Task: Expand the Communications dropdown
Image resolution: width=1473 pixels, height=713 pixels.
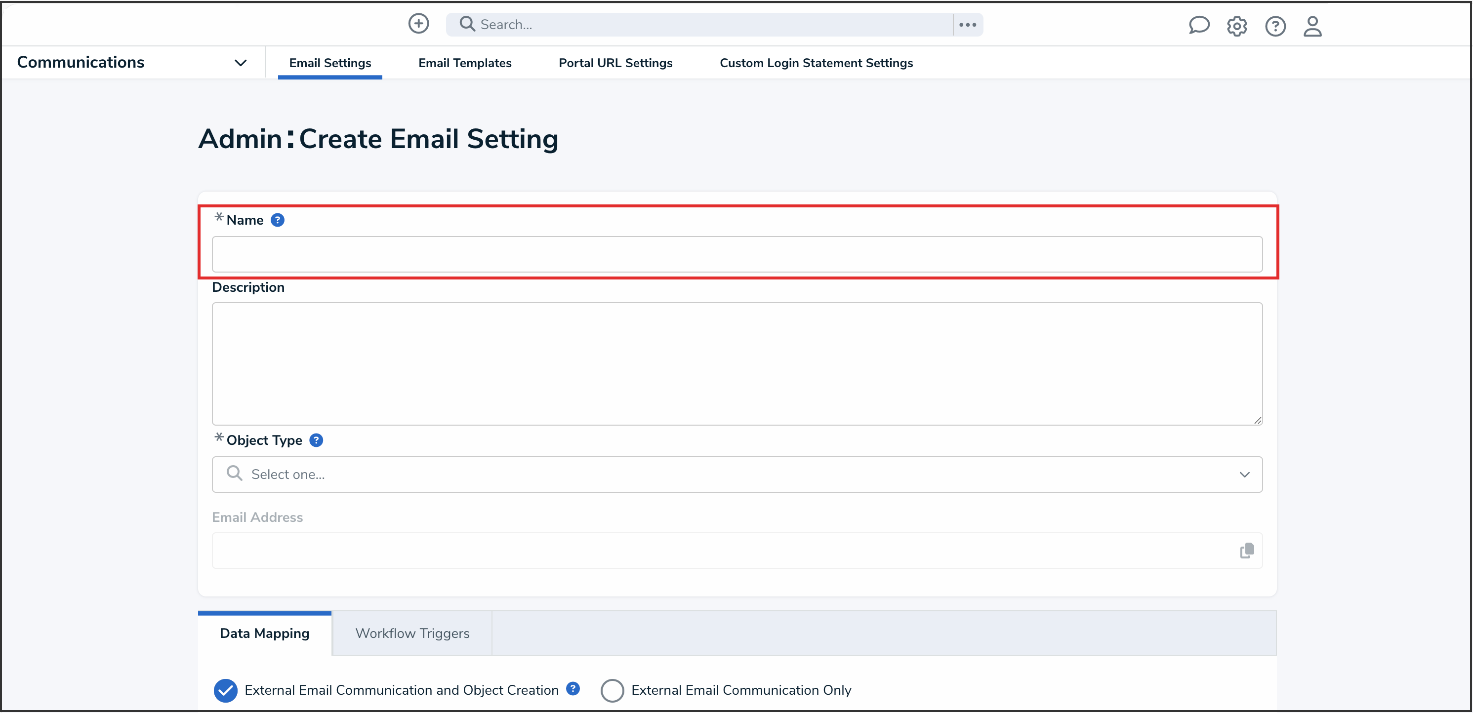Action: pos(240,63)
